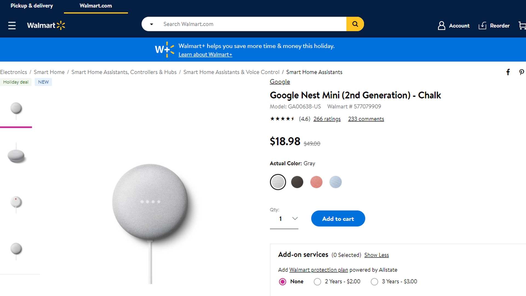Screen dimensions: 526x296
Task: Open the hamburger menu icon
Action: pos(12,25)
